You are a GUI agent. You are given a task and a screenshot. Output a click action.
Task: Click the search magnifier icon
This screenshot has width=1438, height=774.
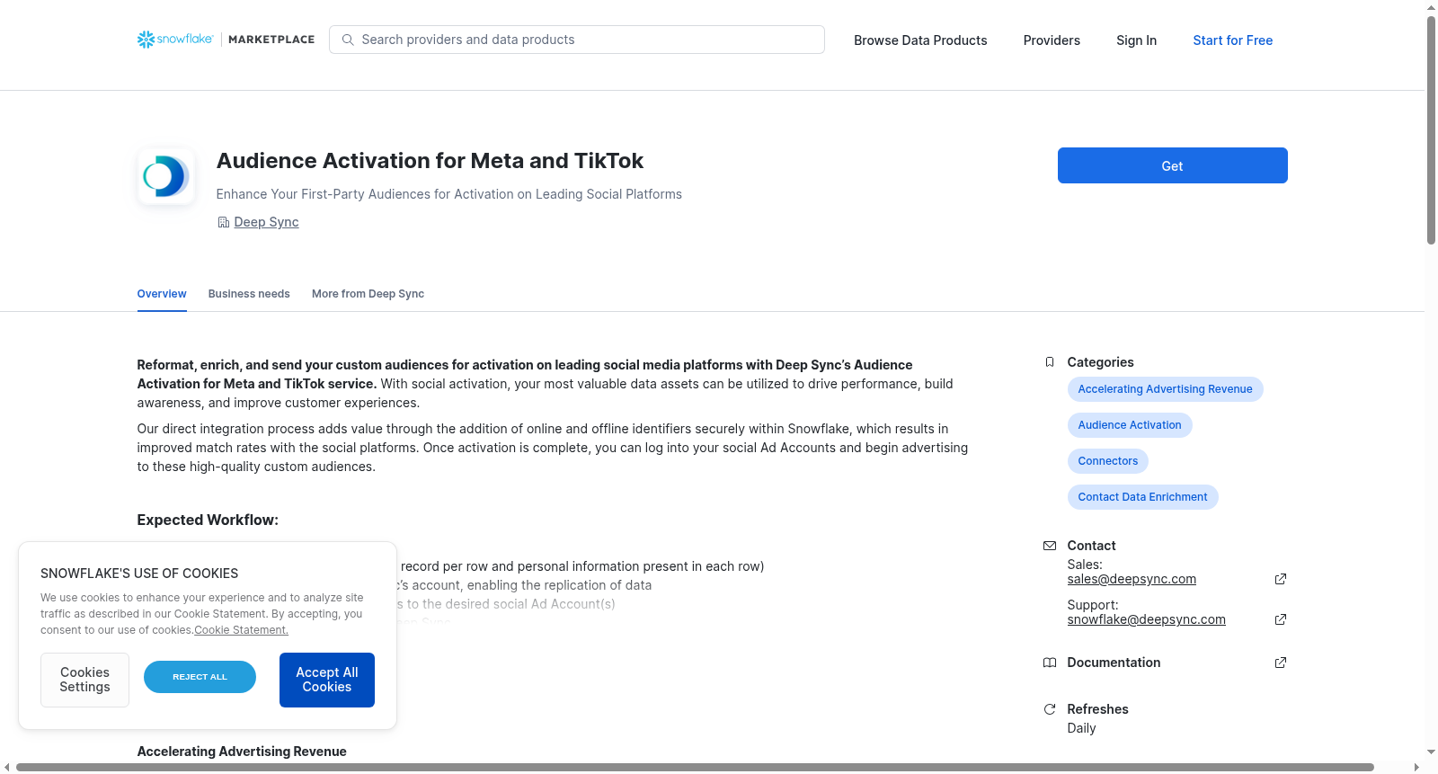(x=348, y=40)
